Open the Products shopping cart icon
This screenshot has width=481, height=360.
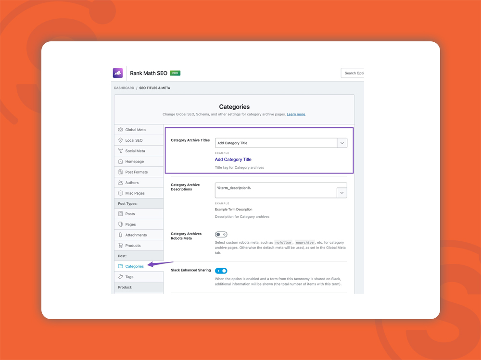[x=121, y=246]
